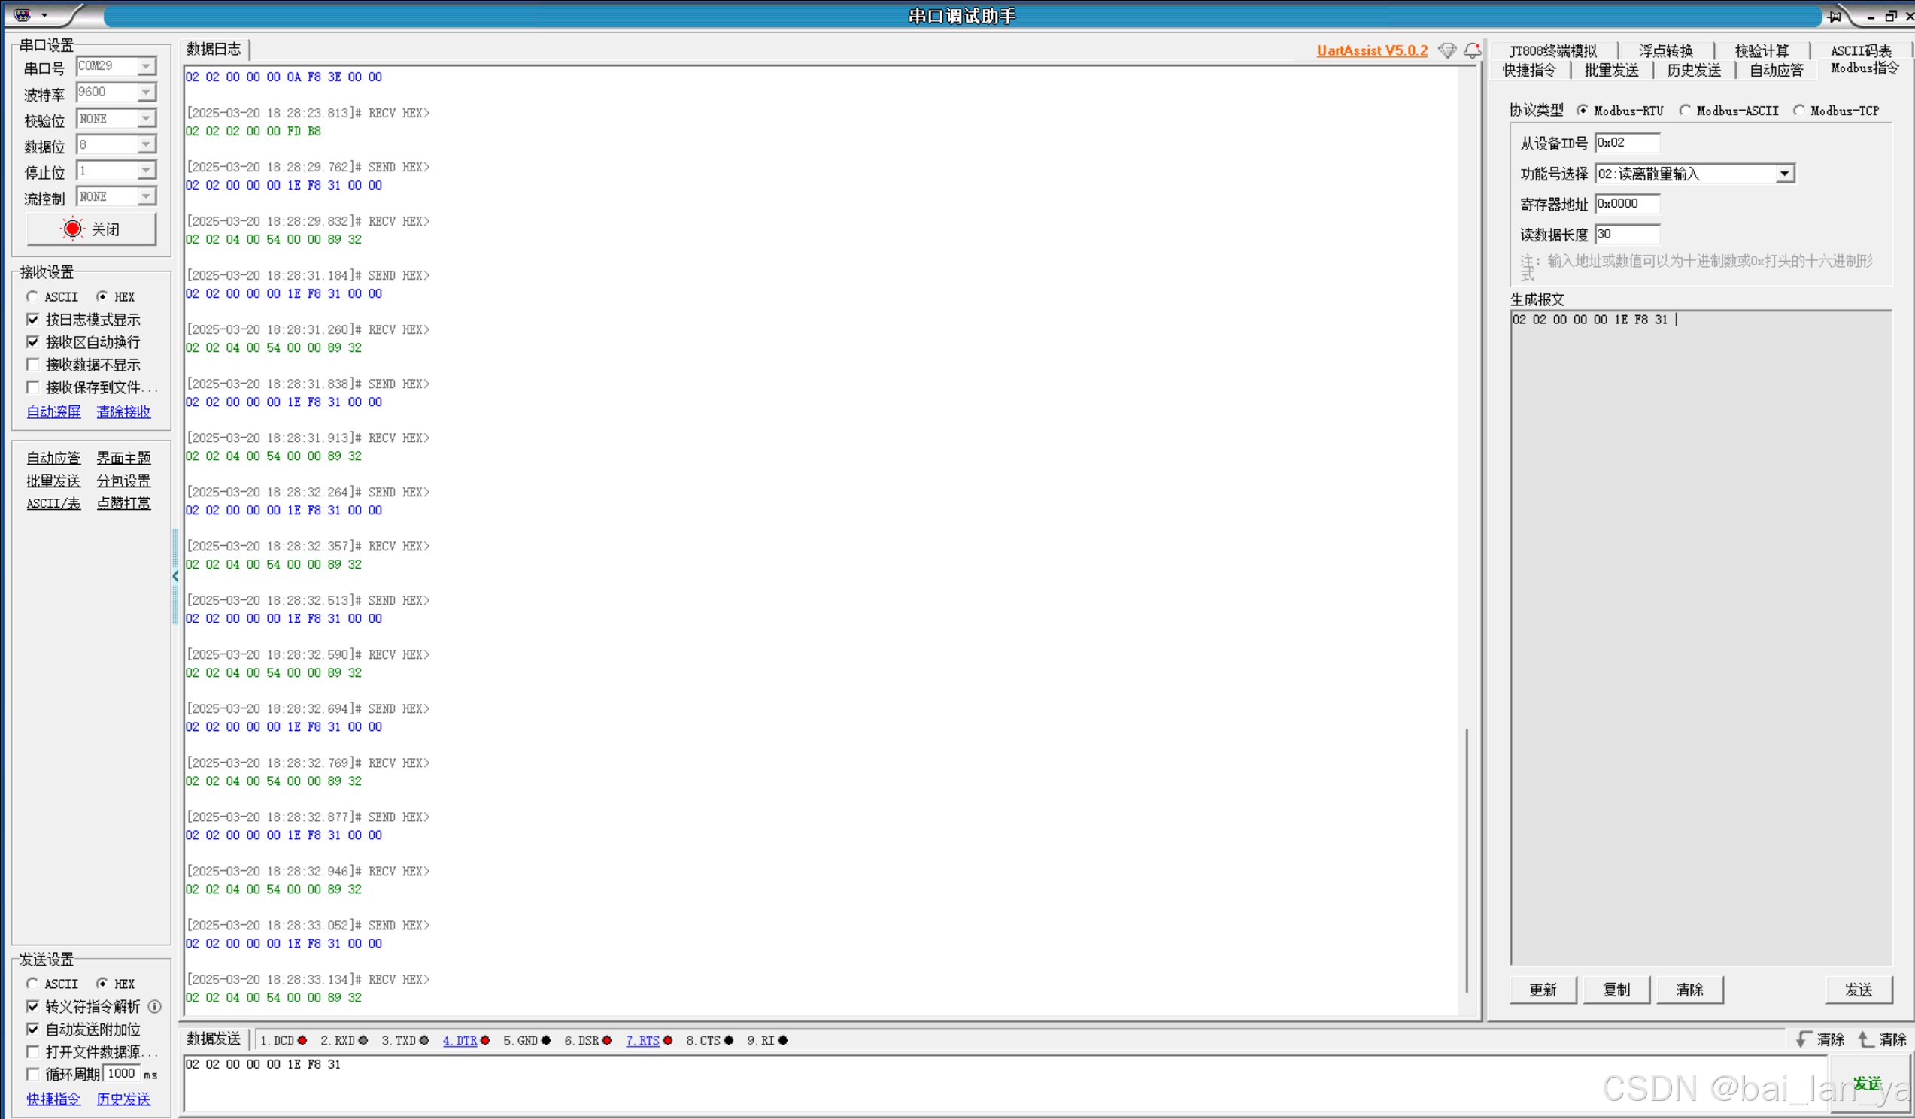1915x1119 pixels.
Task: Open the 批量发送 tab
Action: pos(1611,71)
